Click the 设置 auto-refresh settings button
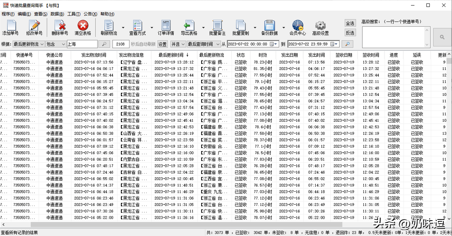The width and height of the screenshot is (452, 236). pos(162,44)
